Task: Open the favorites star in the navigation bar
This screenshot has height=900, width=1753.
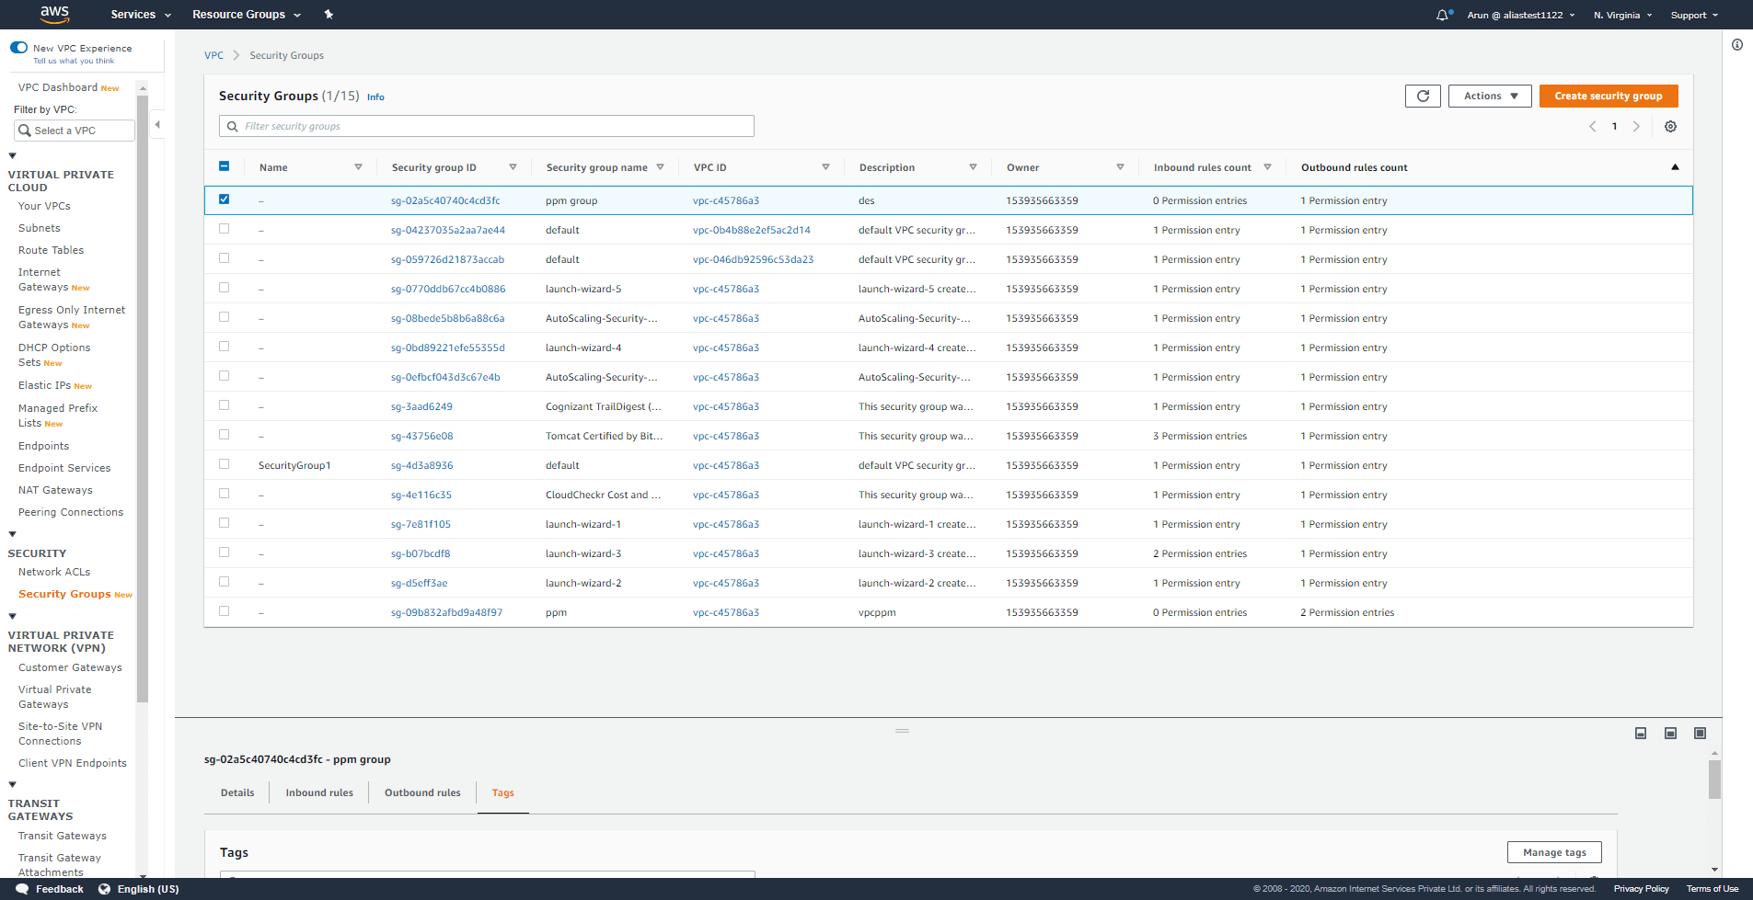Action: point(329,15)
